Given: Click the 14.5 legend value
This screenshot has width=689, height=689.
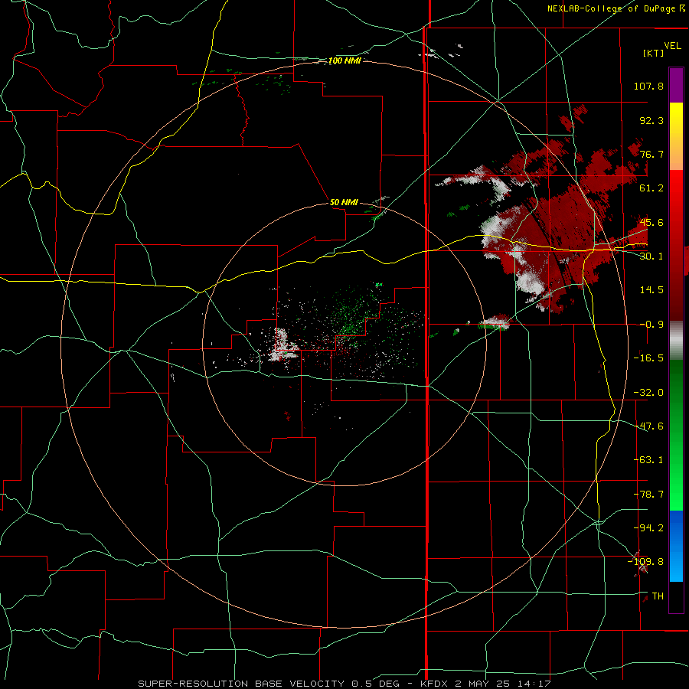Looking at the screenshot, I should 651,290.
